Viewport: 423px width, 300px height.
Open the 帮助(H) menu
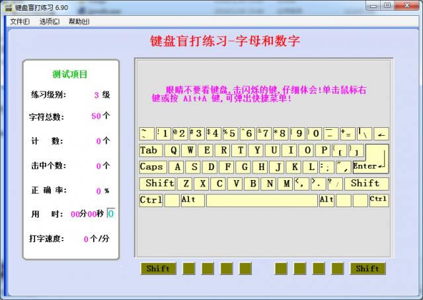pyautogui.click(x=79, y=21)
